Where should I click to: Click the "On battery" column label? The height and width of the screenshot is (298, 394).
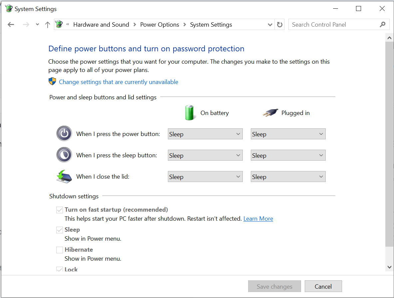click(x=214, y=113)
